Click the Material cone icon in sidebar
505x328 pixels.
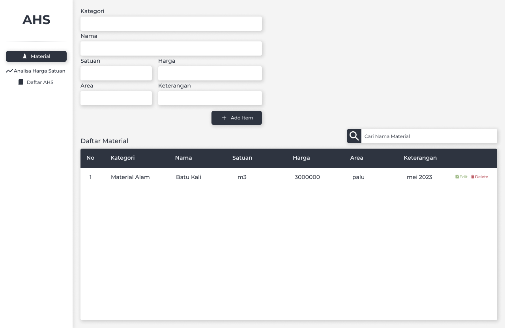tap(24, 56)
